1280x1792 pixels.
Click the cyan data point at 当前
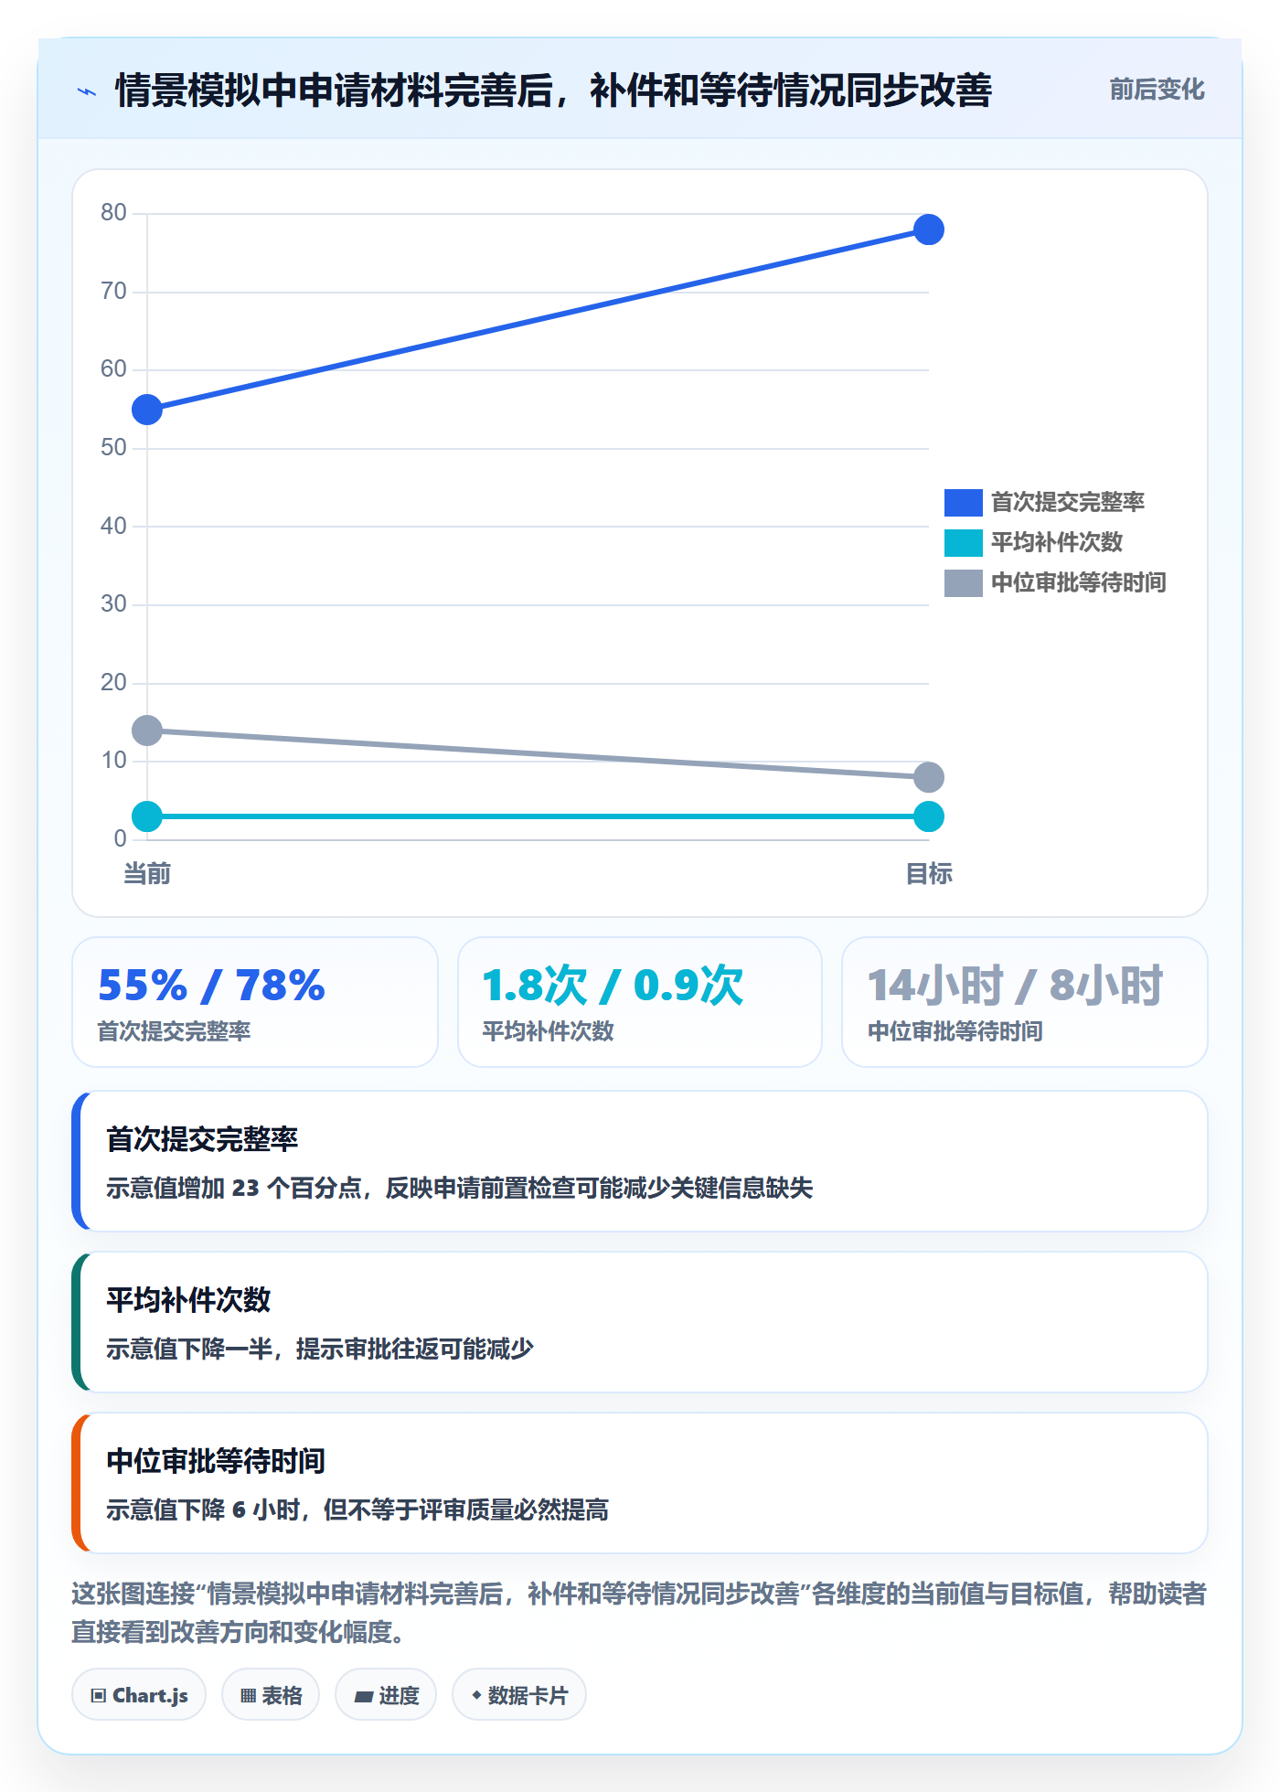pos(147,816)
